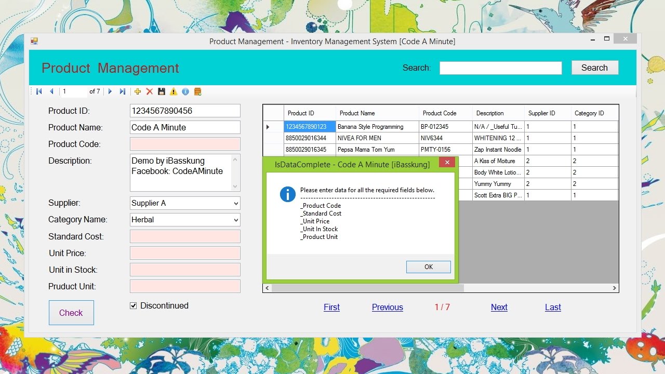Move to next record with navigator arrow

pyautogui.click(x=110, y=91)
